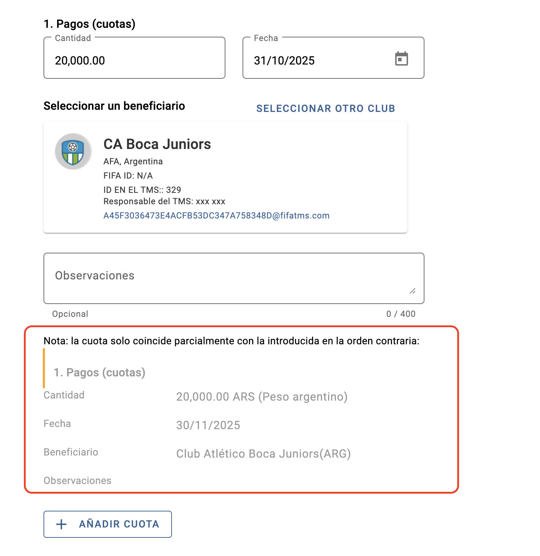Screen dimensions: 540x556
Task: Focus the Cantidad amount field
Action: point(134,58)
